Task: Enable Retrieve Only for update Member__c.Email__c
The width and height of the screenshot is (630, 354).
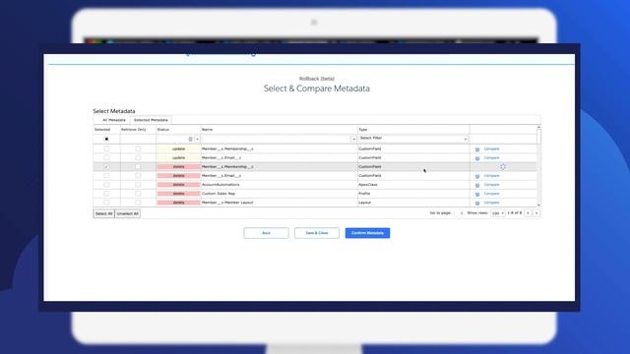Action: tap(138, 157)
